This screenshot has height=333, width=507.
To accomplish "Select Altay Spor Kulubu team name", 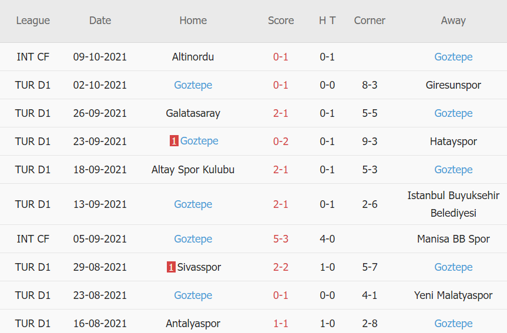I will [x=193, y=170].
